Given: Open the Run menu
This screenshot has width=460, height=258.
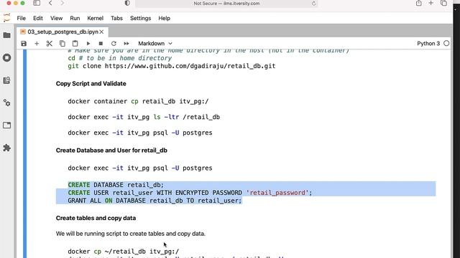Looking at the screenshot, I should coord(75,18).
